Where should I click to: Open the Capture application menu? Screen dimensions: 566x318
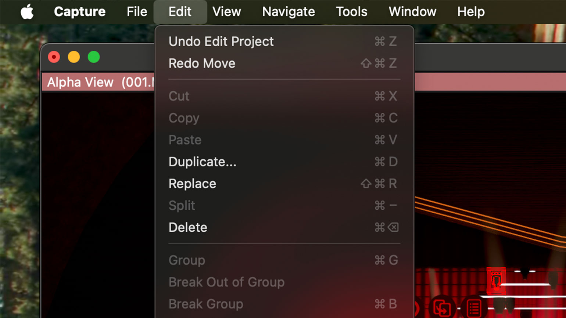[x=80, y=12]
